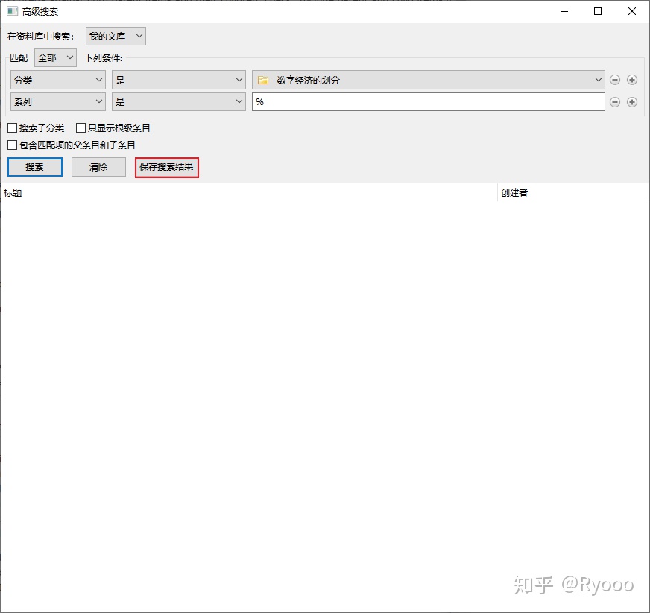Minimize the 高级搜索 window

(x=564, y=12)
